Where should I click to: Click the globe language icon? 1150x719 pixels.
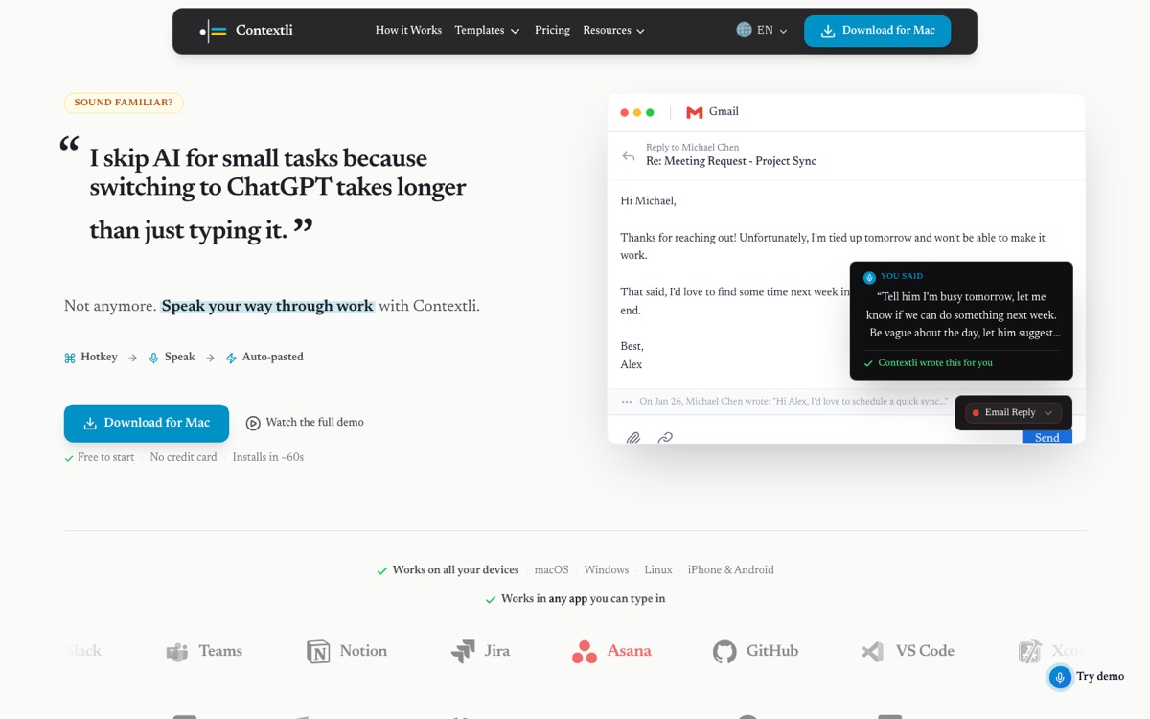(744, 31)
